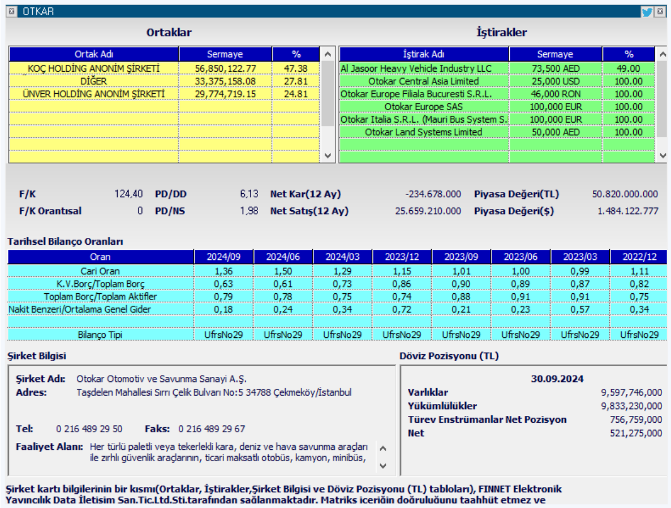Click the 2023/09 period column header
This screenshot has height=508, width=671.
pyautogui.click(x=461, y=257)
